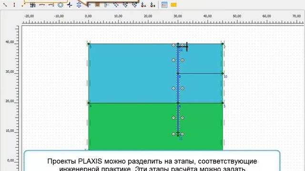305x171 pixels.
Task: Select the Hinge and rotation spring tool
Action: (x=23, y=5)
